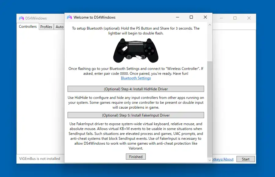
Task: Click scrollbar down arrow in Welcome dialog
Action: [210, 160]
